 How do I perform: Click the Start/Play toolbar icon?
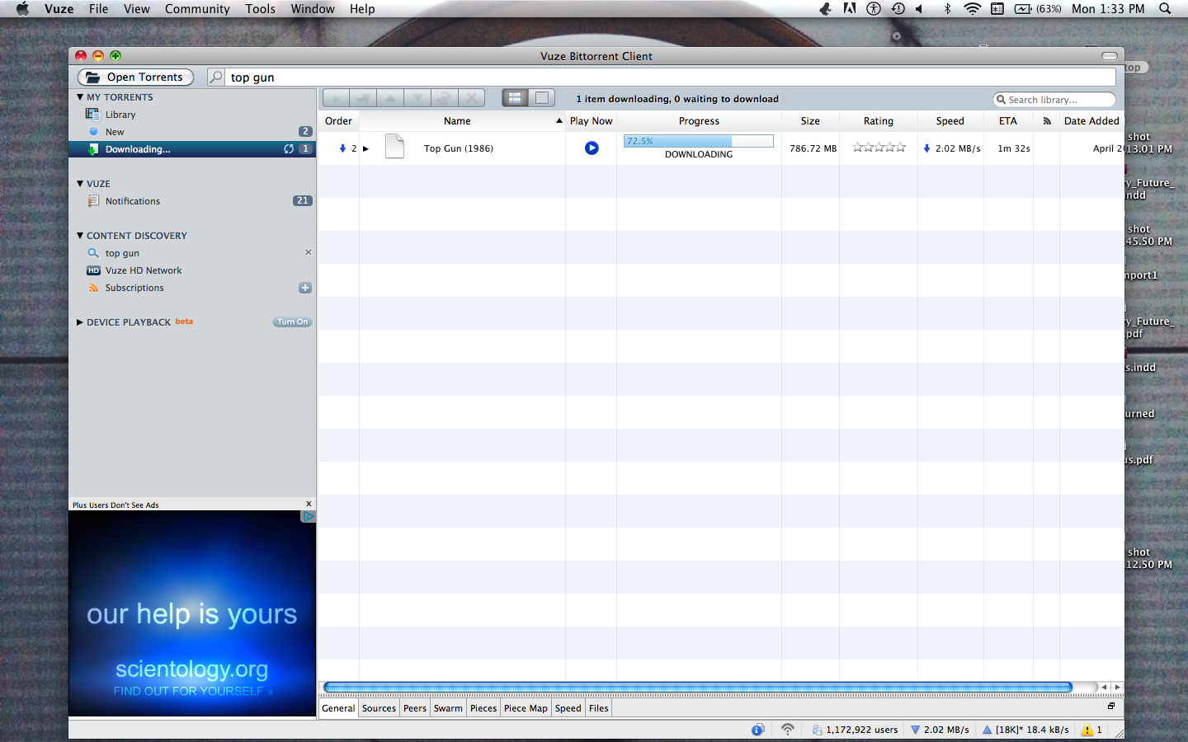coord(336,98)
